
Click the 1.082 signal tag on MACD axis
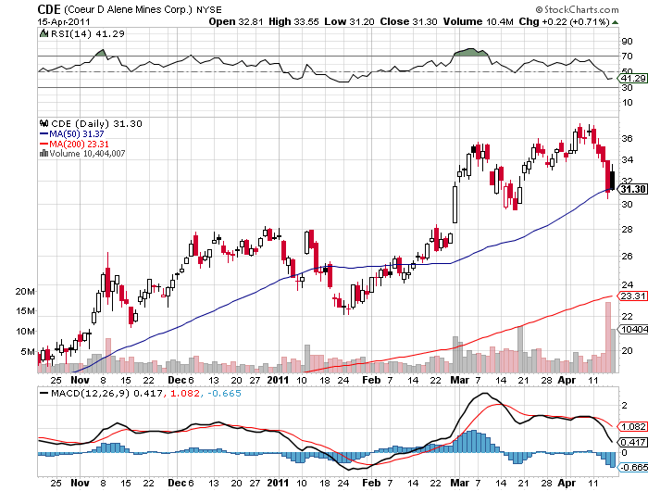pyautogui.click(x=632, y=426)
